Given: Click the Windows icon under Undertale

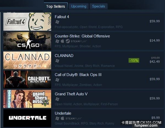Looking at the screenshot, I should pyautogui.click(x=57, y=118).
